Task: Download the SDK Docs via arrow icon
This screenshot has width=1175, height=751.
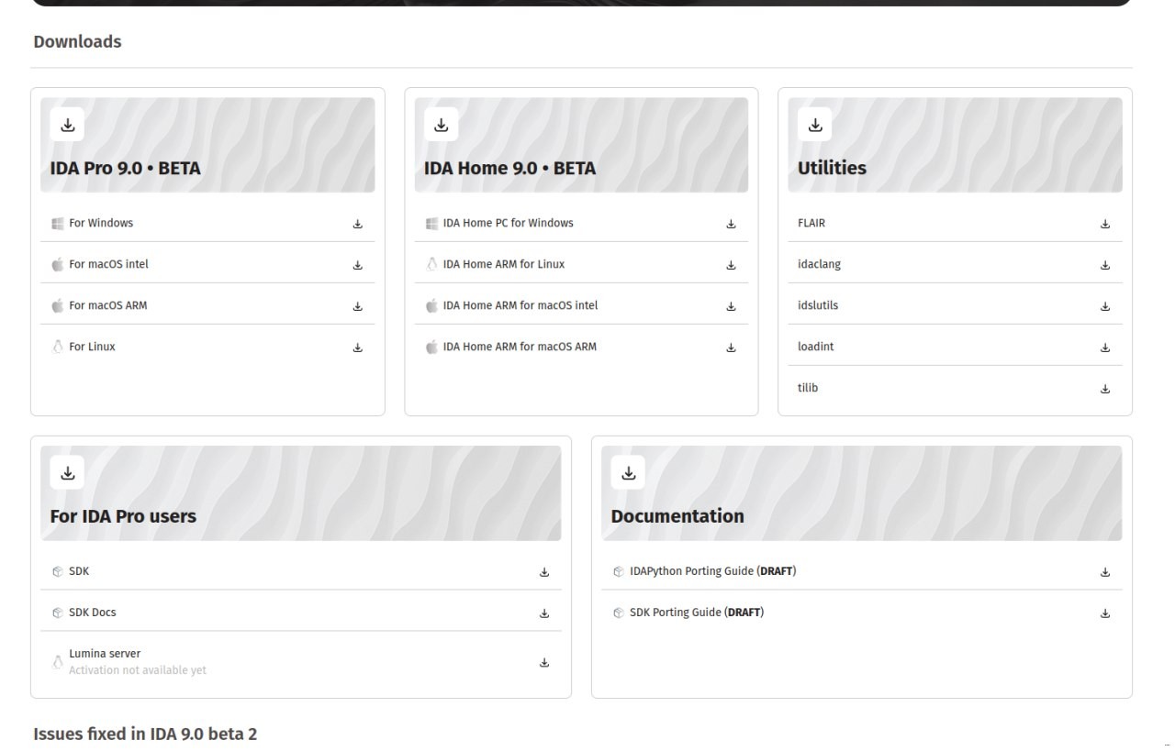Action: (544, 613)
